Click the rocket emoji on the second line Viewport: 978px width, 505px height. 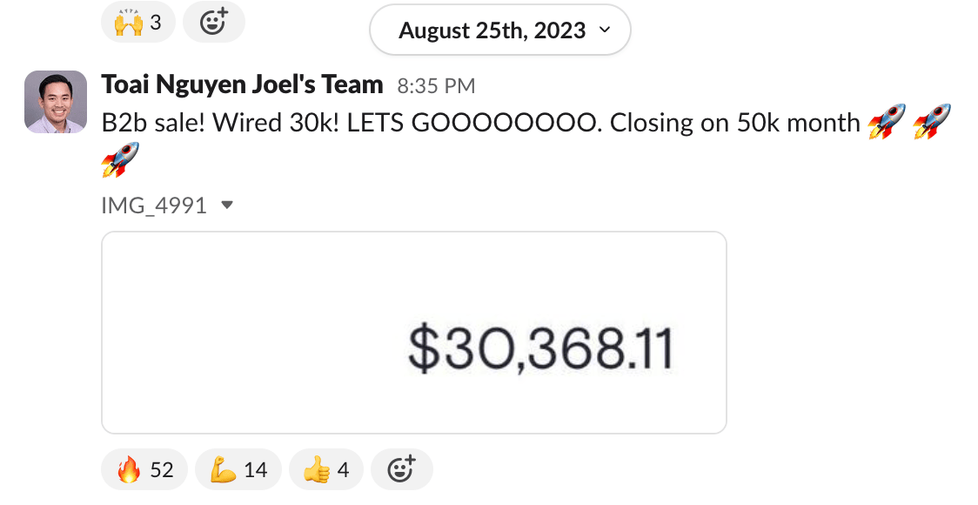[120, 160]
